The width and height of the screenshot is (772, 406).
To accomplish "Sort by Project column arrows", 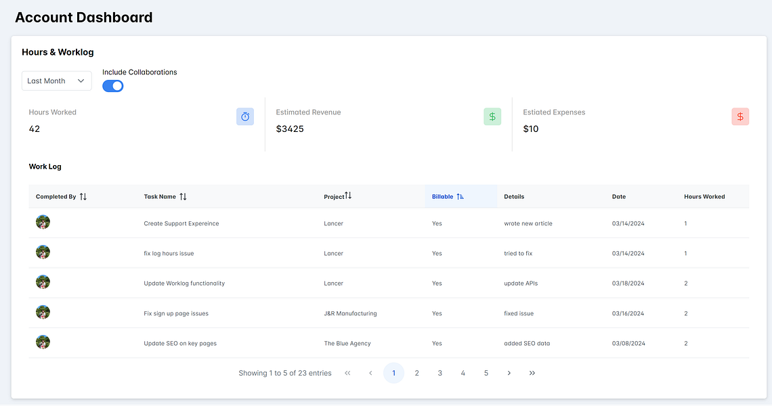I will [348, 196].
